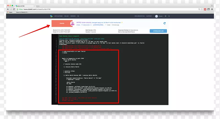The width and height of the screenshot is (220, 119).
Task: Click the red extension icon
Action: (205, 9)
